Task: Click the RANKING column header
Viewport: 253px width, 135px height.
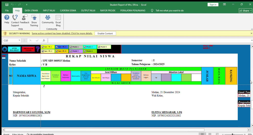Action: click(x=231, y=76)
